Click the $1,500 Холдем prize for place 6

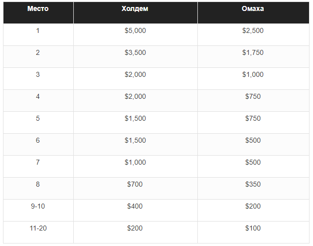135,140
